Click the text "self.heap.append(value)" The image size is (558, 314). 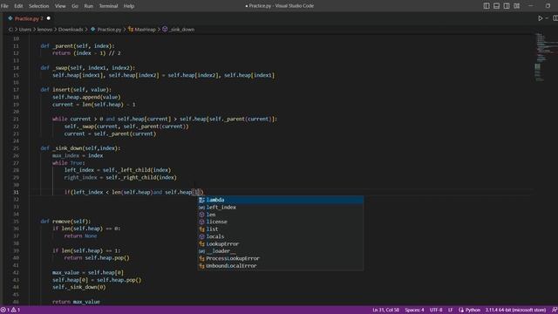86,97
